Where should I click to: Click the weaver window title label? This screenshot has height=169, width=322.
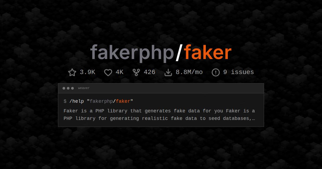(84, 88)
